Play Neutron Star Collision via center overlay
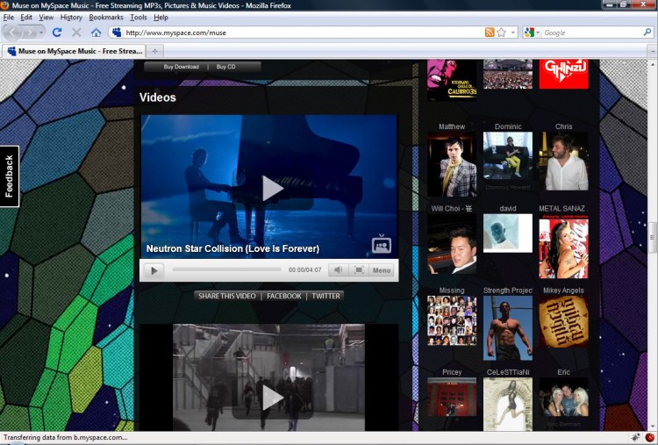 tap(272, 189)
